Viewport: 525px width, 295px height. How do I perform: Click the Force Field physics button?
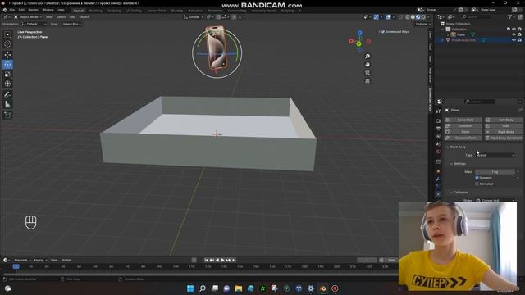tap(463, 120)
